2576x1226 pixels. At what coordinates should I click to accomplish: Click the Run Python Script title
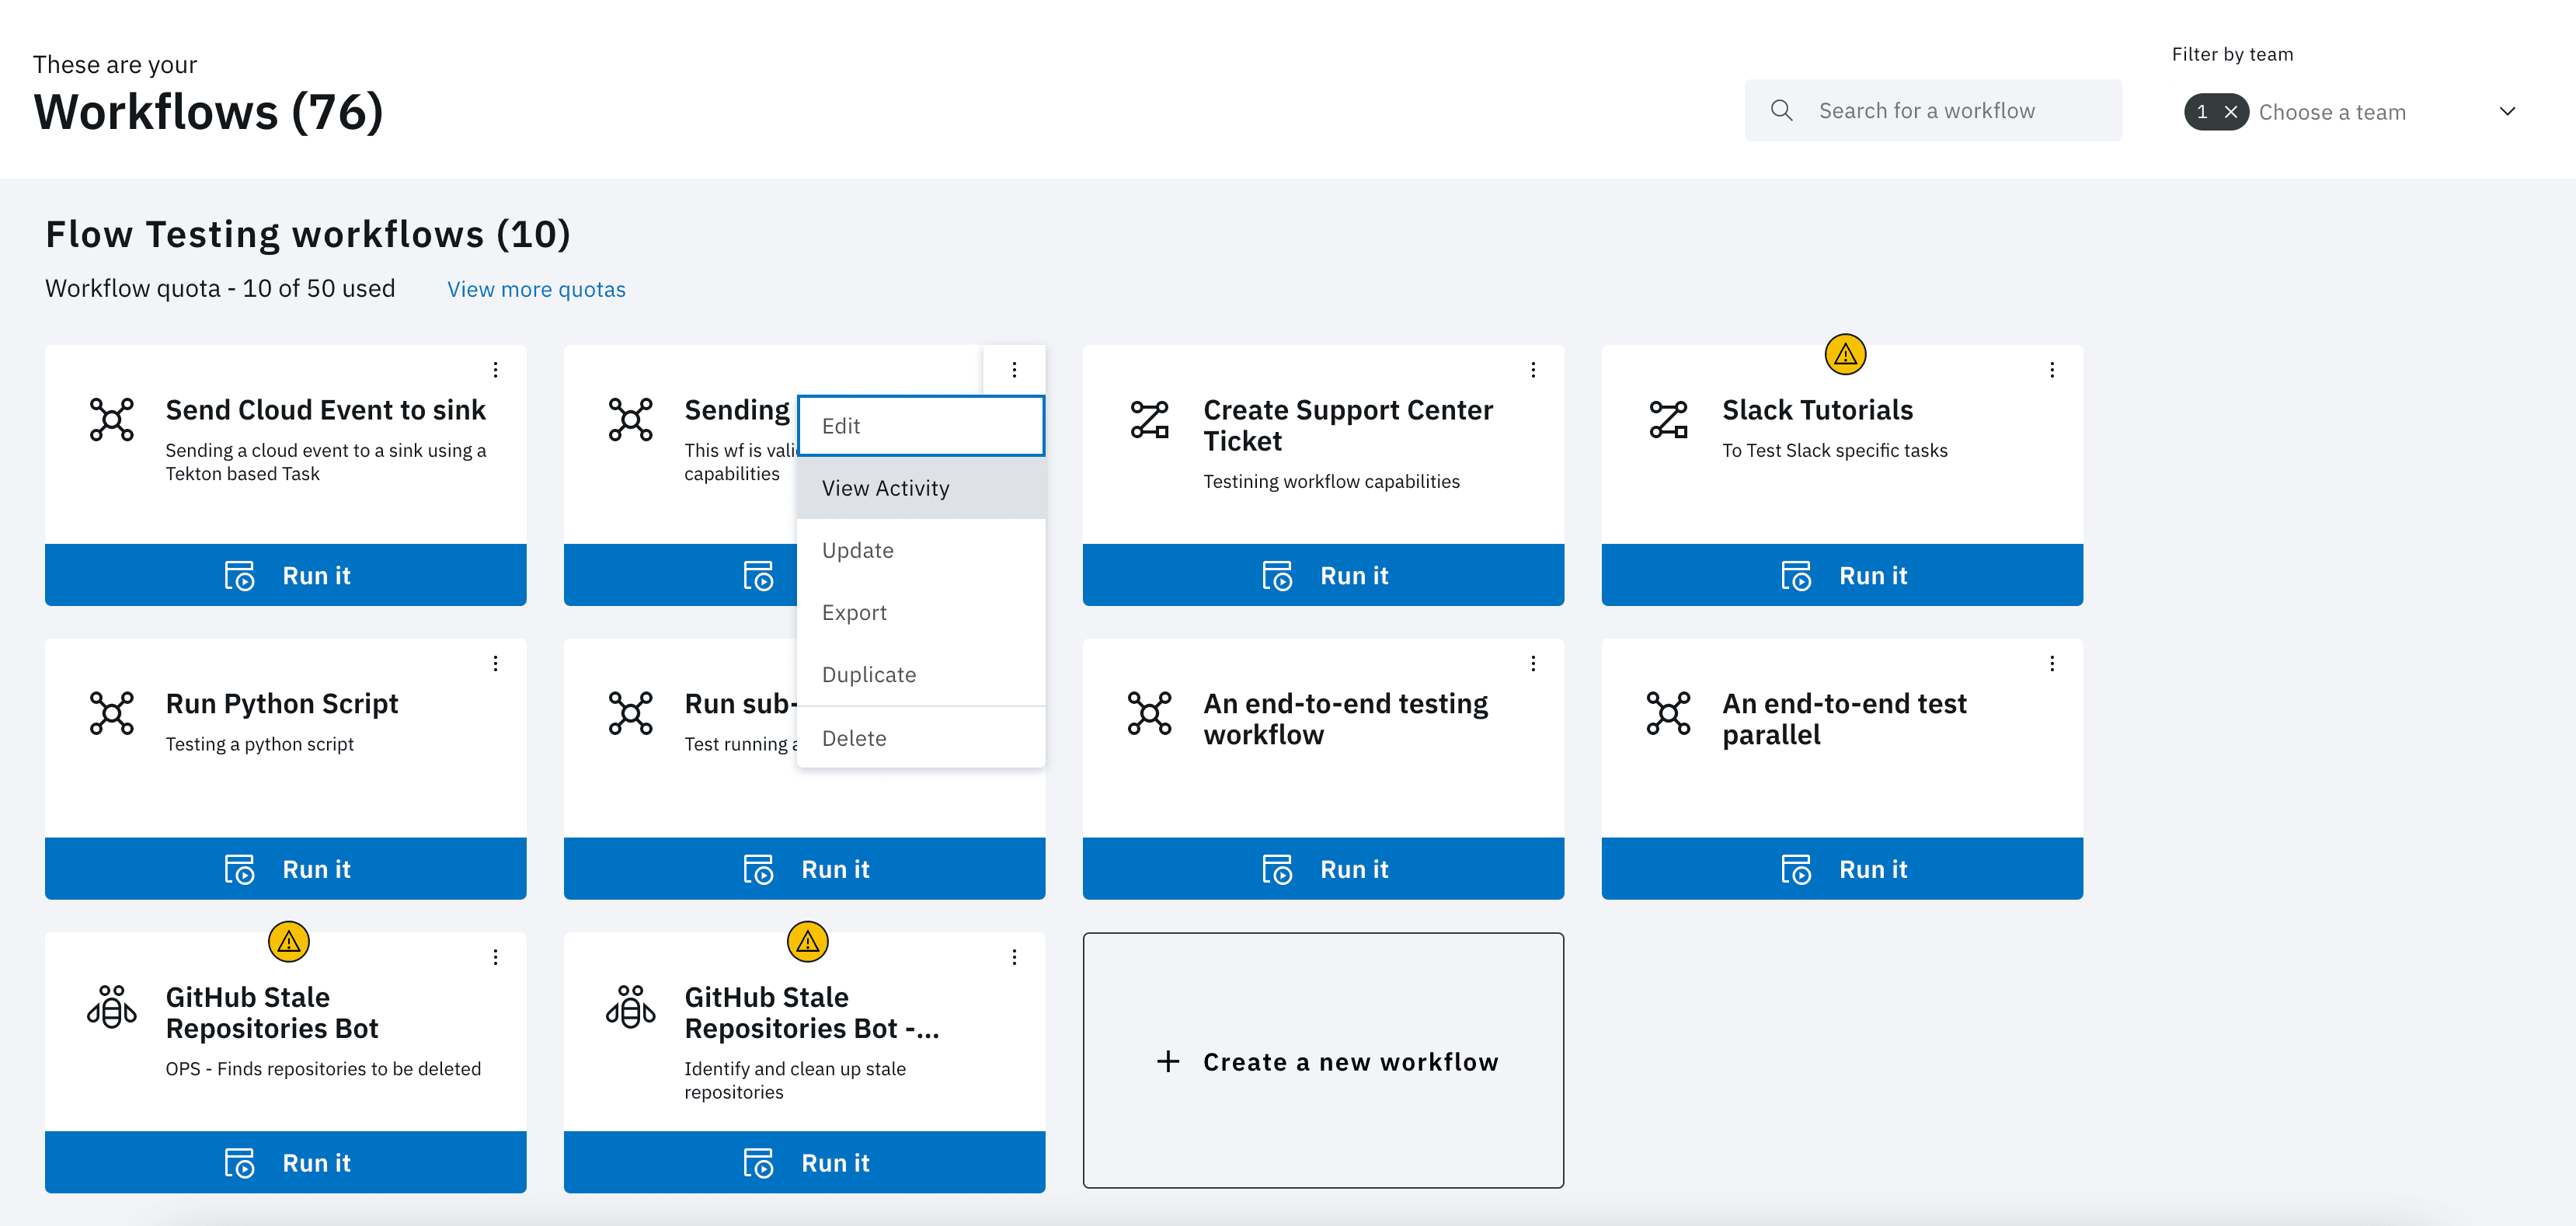pos(282,704)
